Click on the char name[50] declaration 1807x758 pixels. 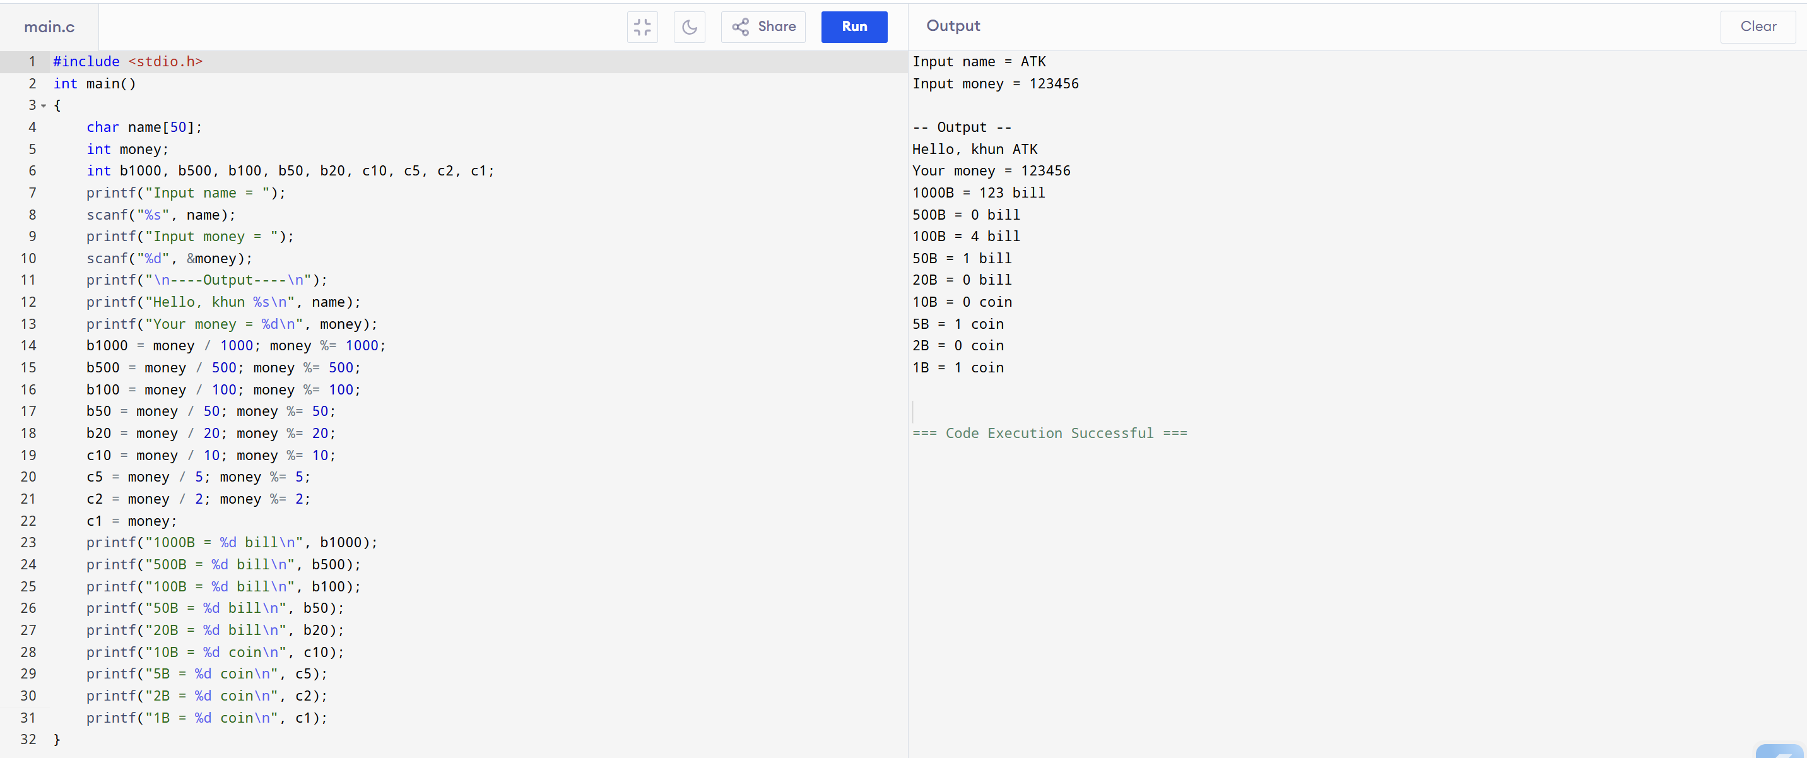click(144, 127)
